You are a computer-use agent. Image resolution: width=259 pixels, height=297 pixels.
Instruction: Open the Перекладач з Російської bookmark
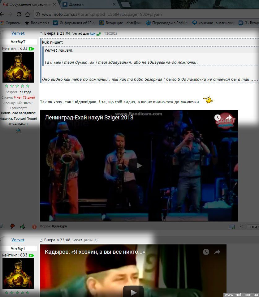pyautogui.click(x=167, y=23)
